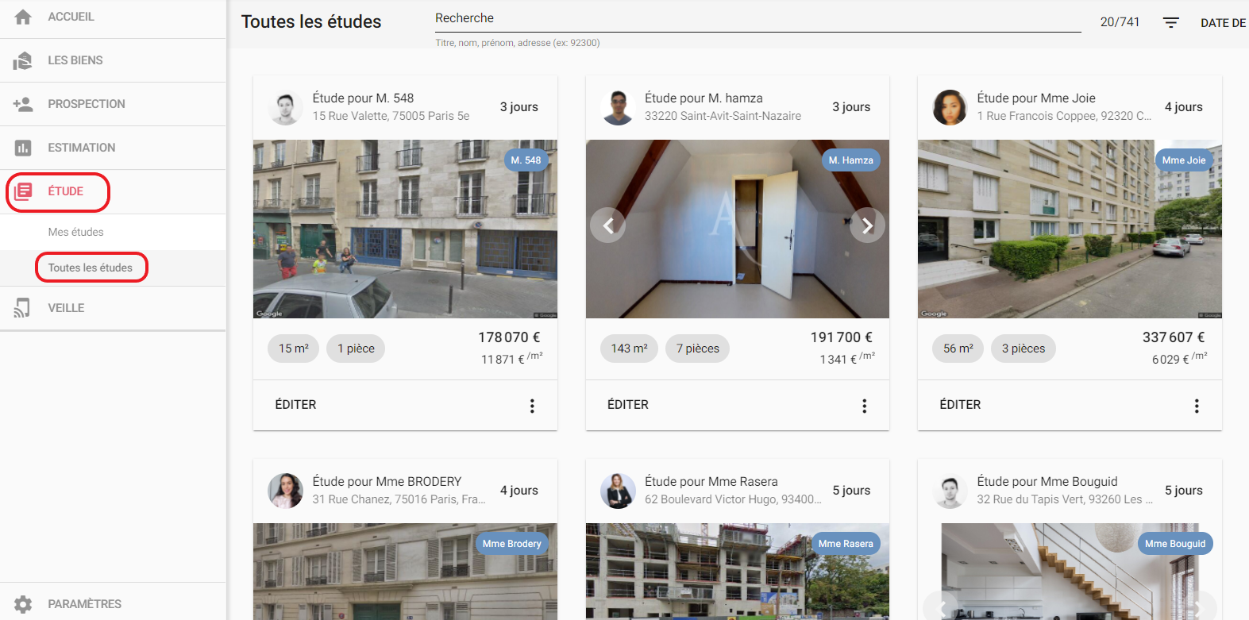1249x620 pixels.
Task: Click the Prospection add-person icon
Action: coord(23,104)
